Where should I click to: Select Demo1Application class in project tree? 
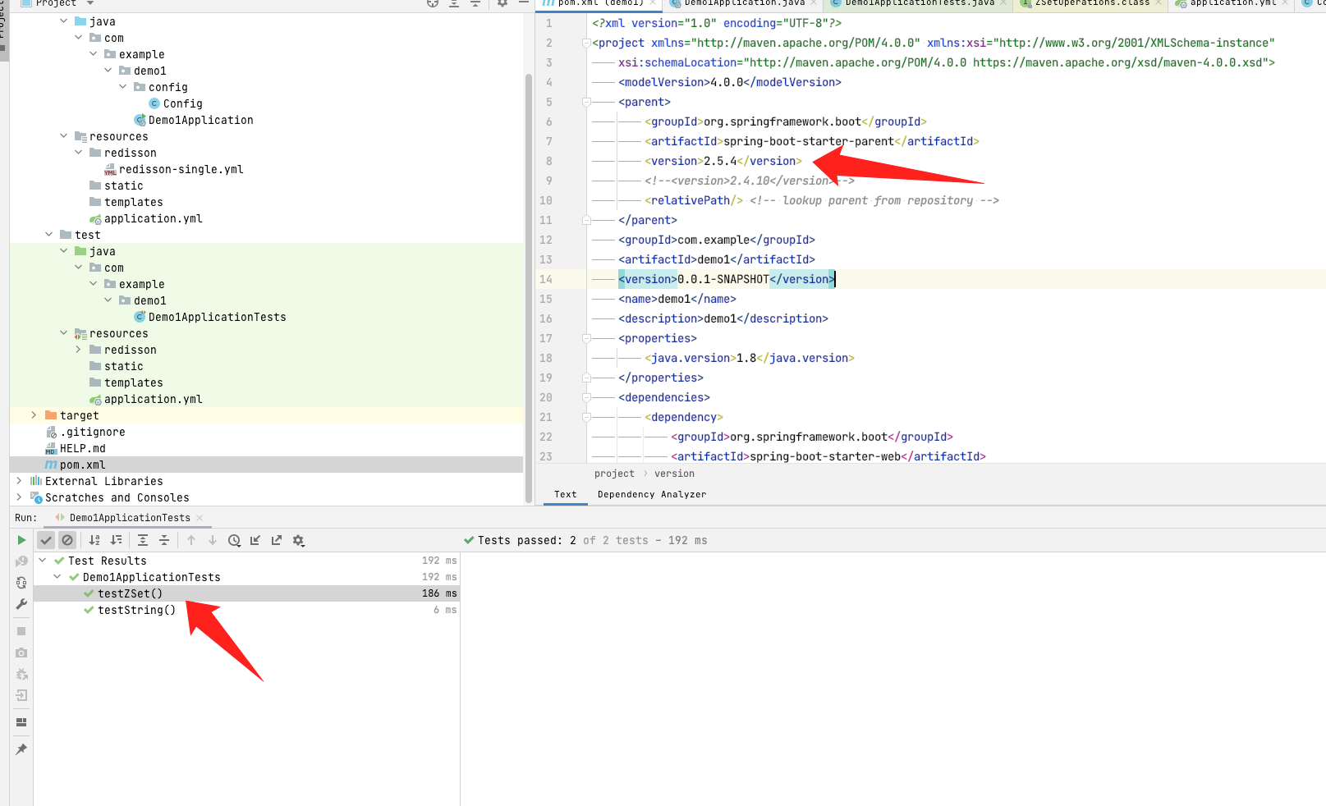194,120
